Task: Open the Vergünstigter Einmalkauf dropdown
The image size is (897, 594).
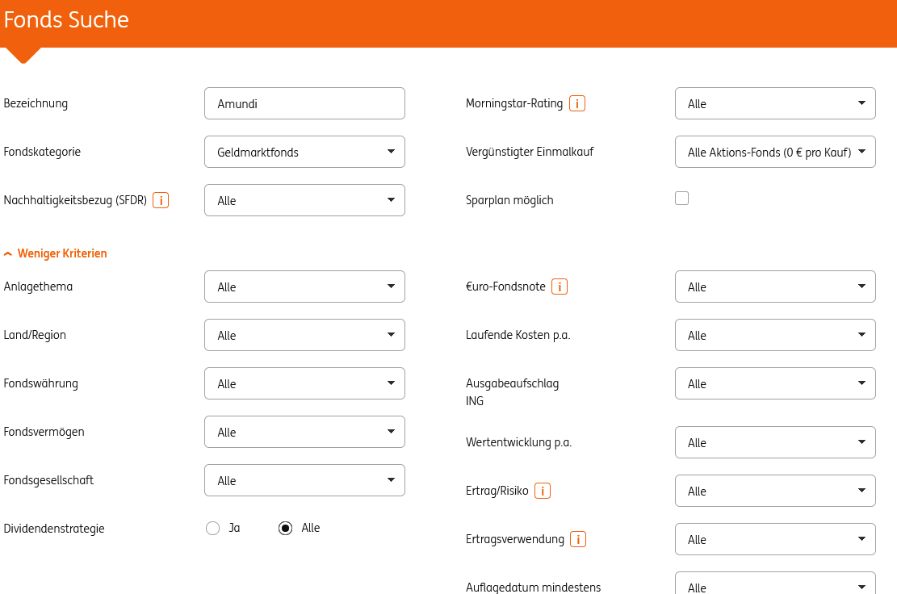Action: [775, 152]
